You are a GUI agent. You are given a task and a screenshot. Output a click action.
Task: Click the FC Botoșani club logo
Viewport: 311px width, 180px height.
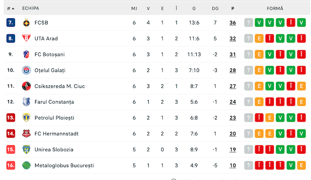(26, 54)
